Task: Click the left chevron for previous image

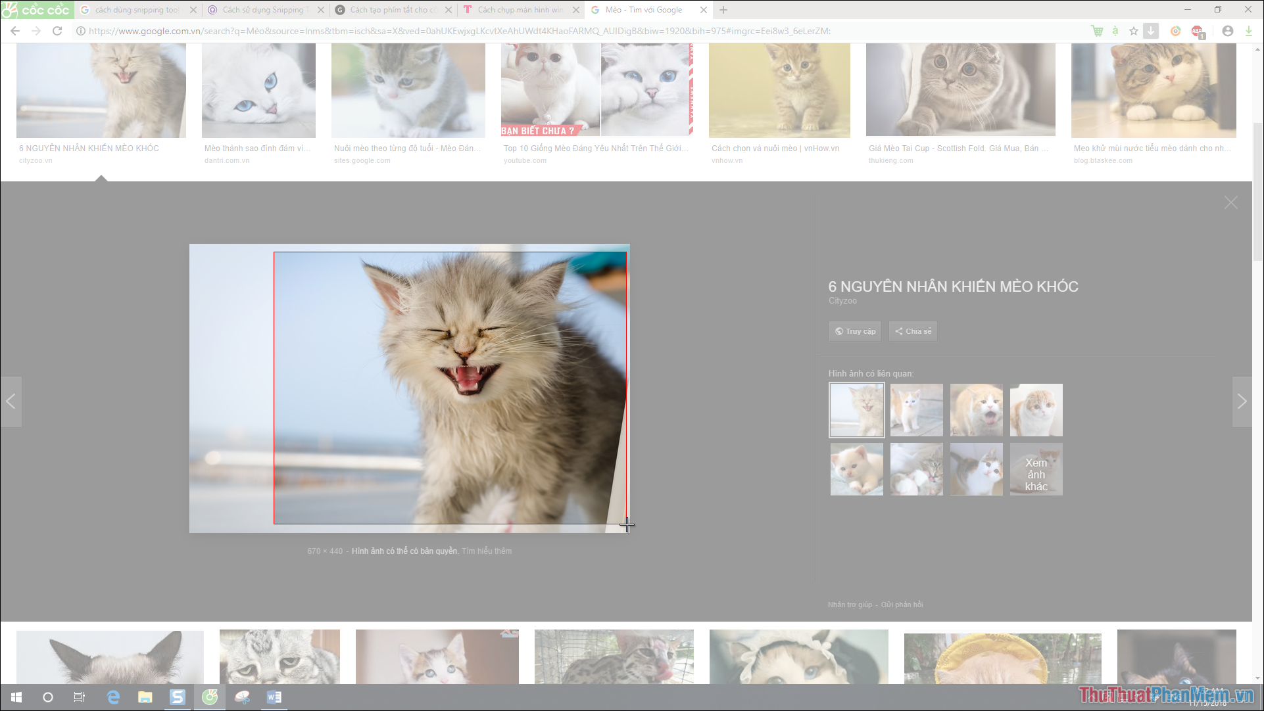Action: pos(11,401)
